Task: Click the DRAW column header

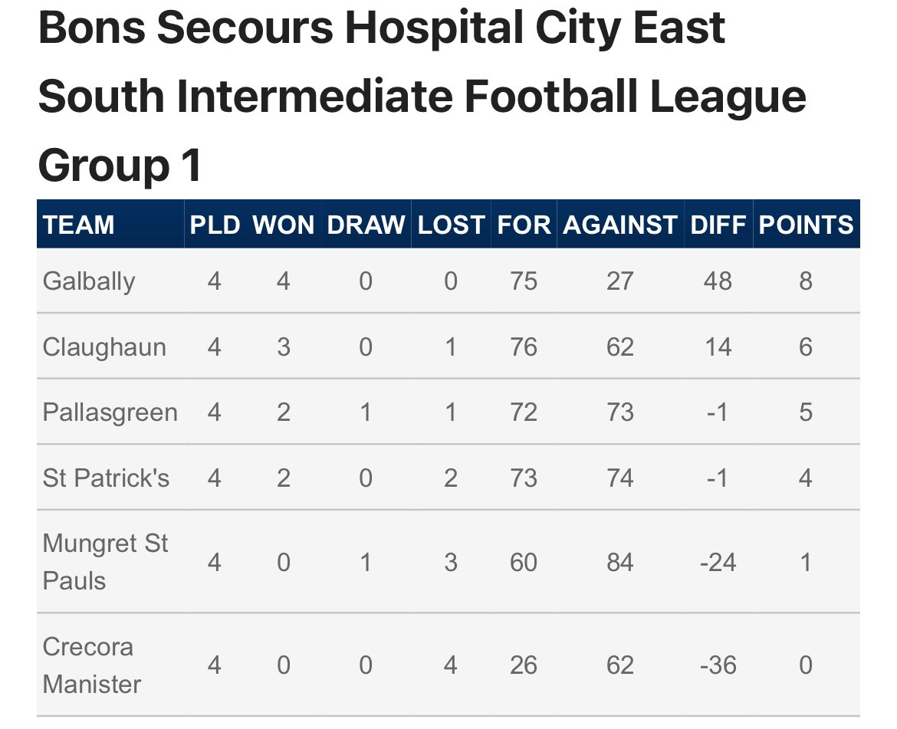Action: 366,225
